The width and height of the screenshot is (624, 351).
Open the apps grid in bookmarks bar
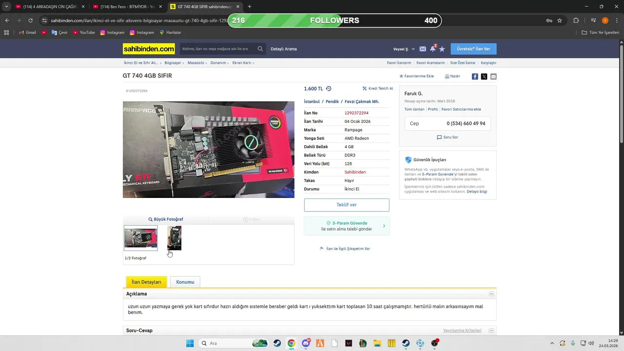pos(6,33)
